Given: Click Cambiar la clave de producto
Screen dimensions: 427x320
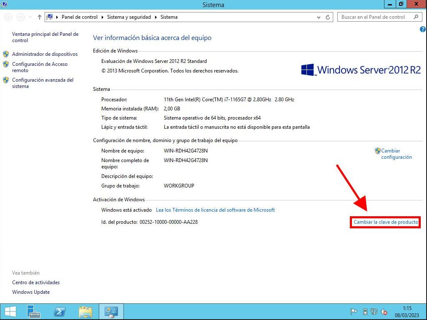Looking at the screenshot, I should click(386, 222).
